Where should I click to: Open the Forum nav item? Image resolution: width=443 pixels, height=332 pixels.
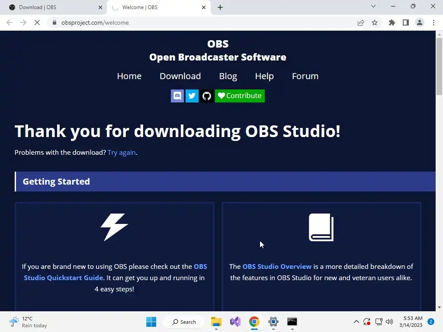(305, 76)
